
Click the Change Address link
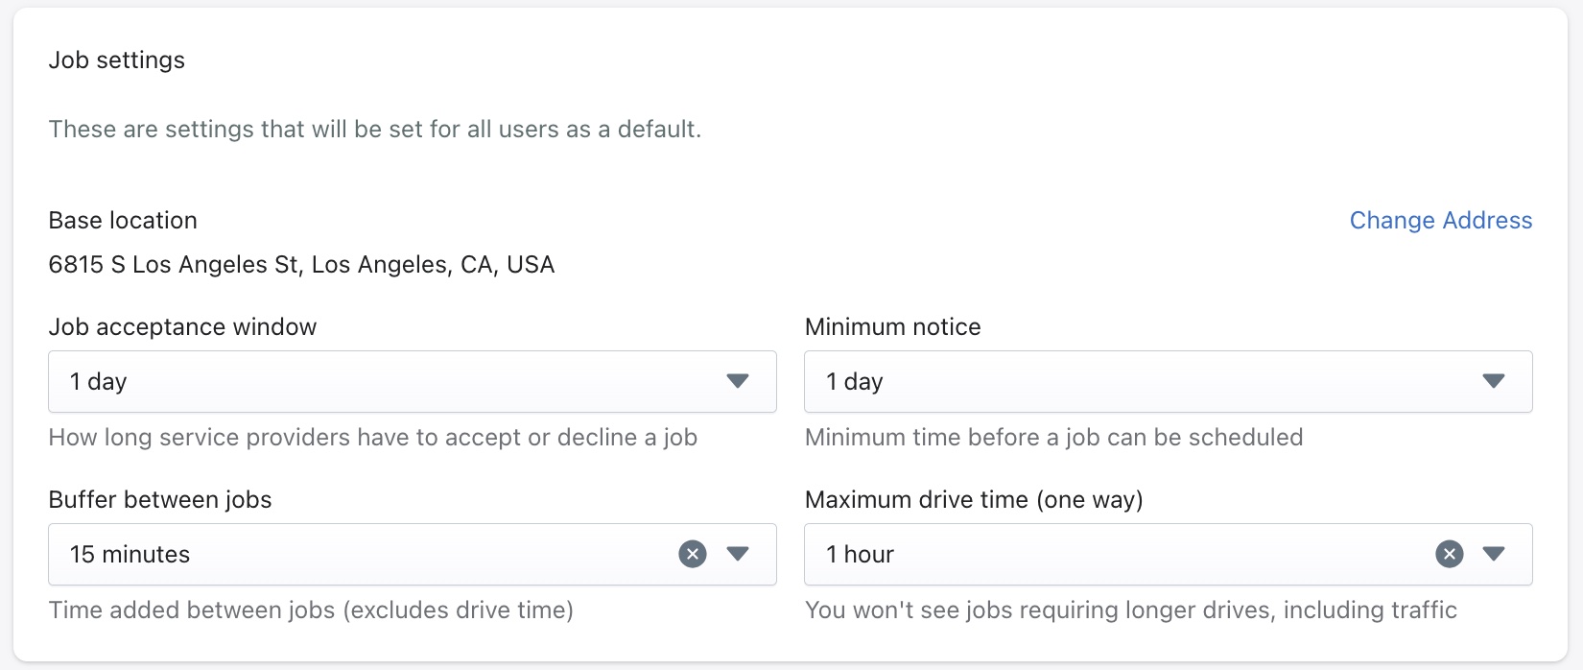pos(1440,221)
